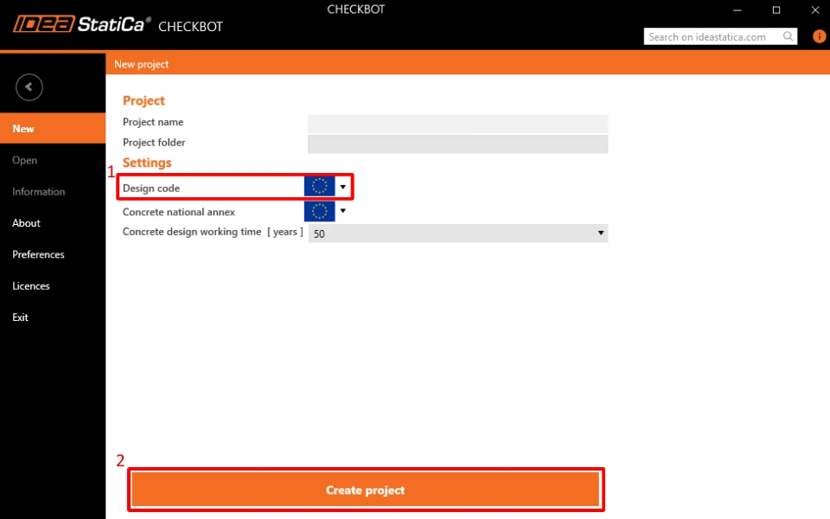Select the New sidebar item
Viewport: 830px width, 519px height.
pos(53,128)
